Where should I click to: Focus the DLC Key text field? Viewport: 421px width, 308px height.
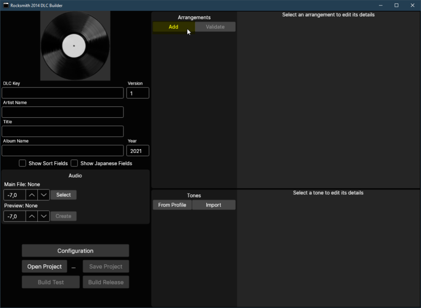[x=63, y=93]
